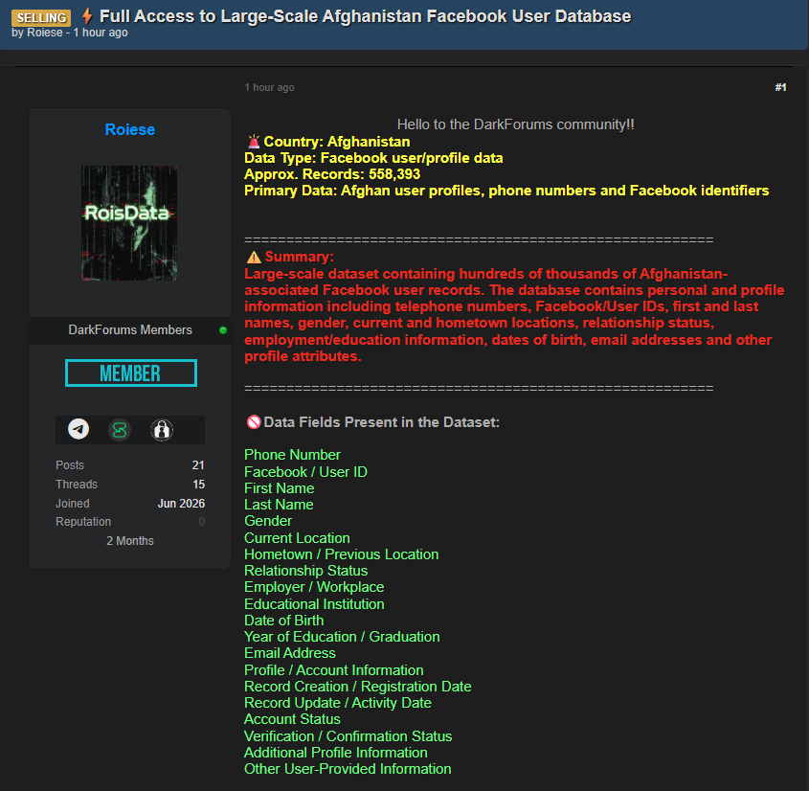Click 'Other User-Provided Information' entry
The width and height of the screenshot is (809, 791).
348,769
